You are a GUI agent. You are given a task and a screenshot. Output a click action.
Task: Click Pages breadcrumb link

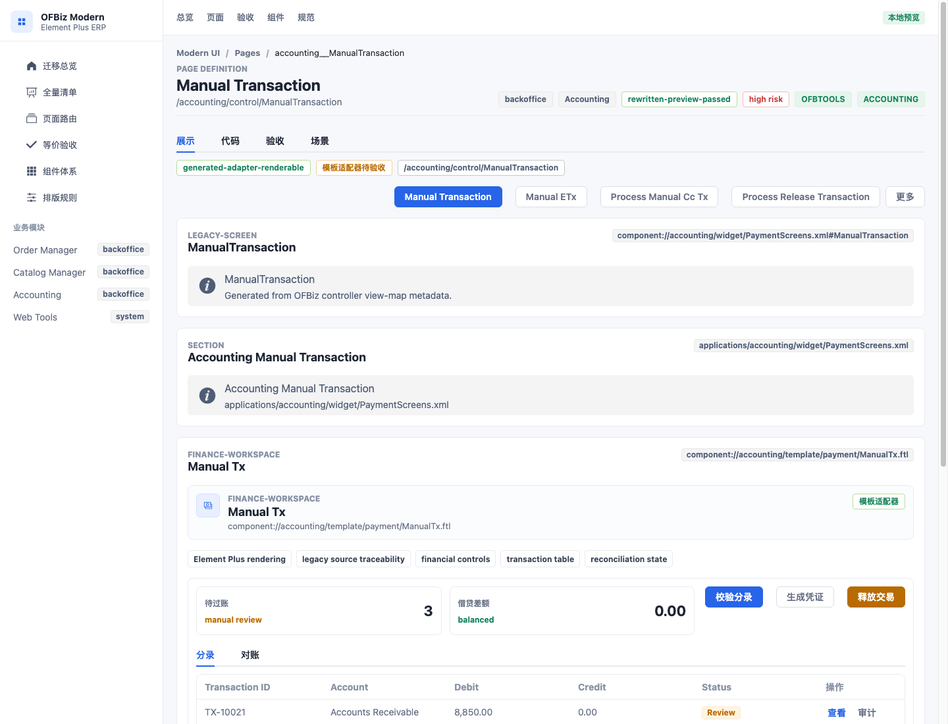point(248,53)
